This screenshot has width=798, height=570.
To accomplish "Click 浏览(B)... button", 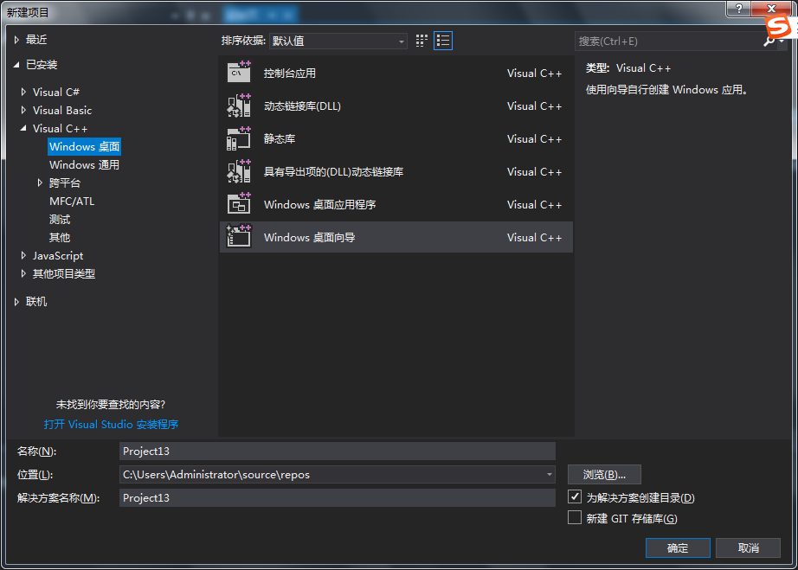I will coord(604,474).
